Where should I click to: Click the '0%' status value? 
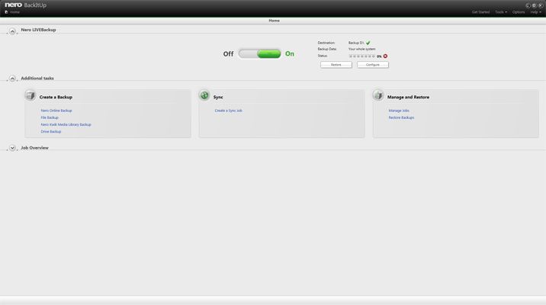point(379,56)
